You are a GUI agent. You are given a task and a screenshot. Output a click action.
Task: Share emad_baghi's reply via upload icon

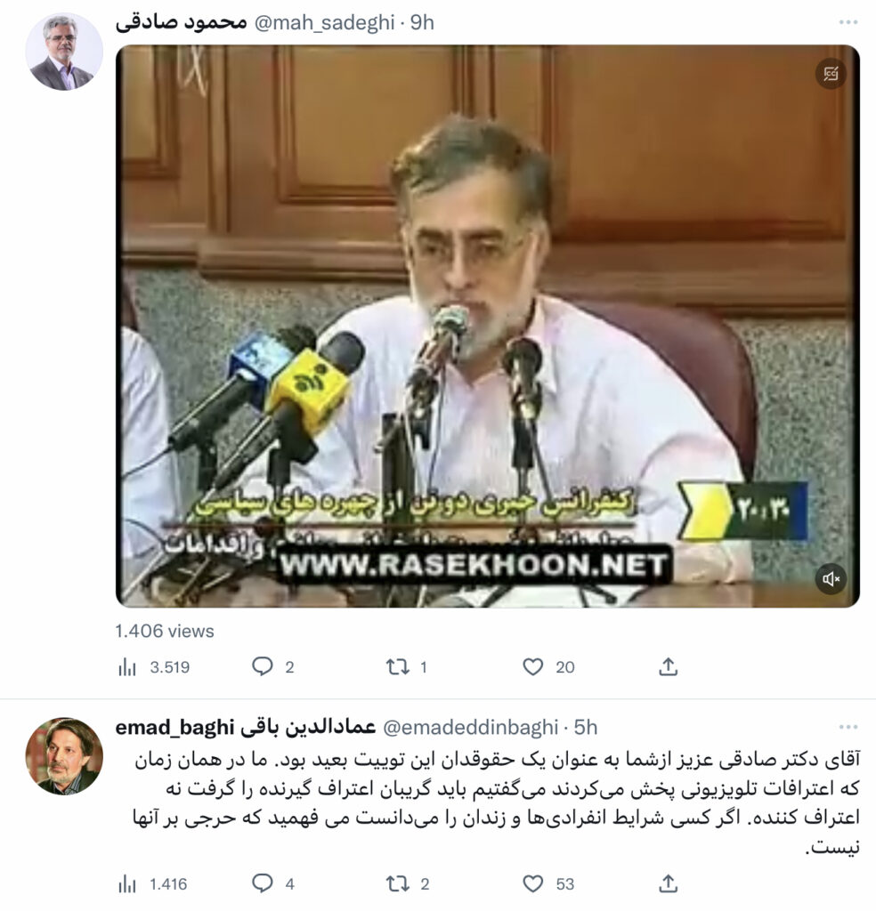point(668,883)
